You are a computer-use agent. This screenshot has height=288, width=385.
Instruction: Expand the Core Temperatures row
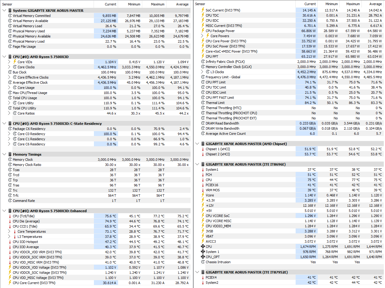coord(9,231)
